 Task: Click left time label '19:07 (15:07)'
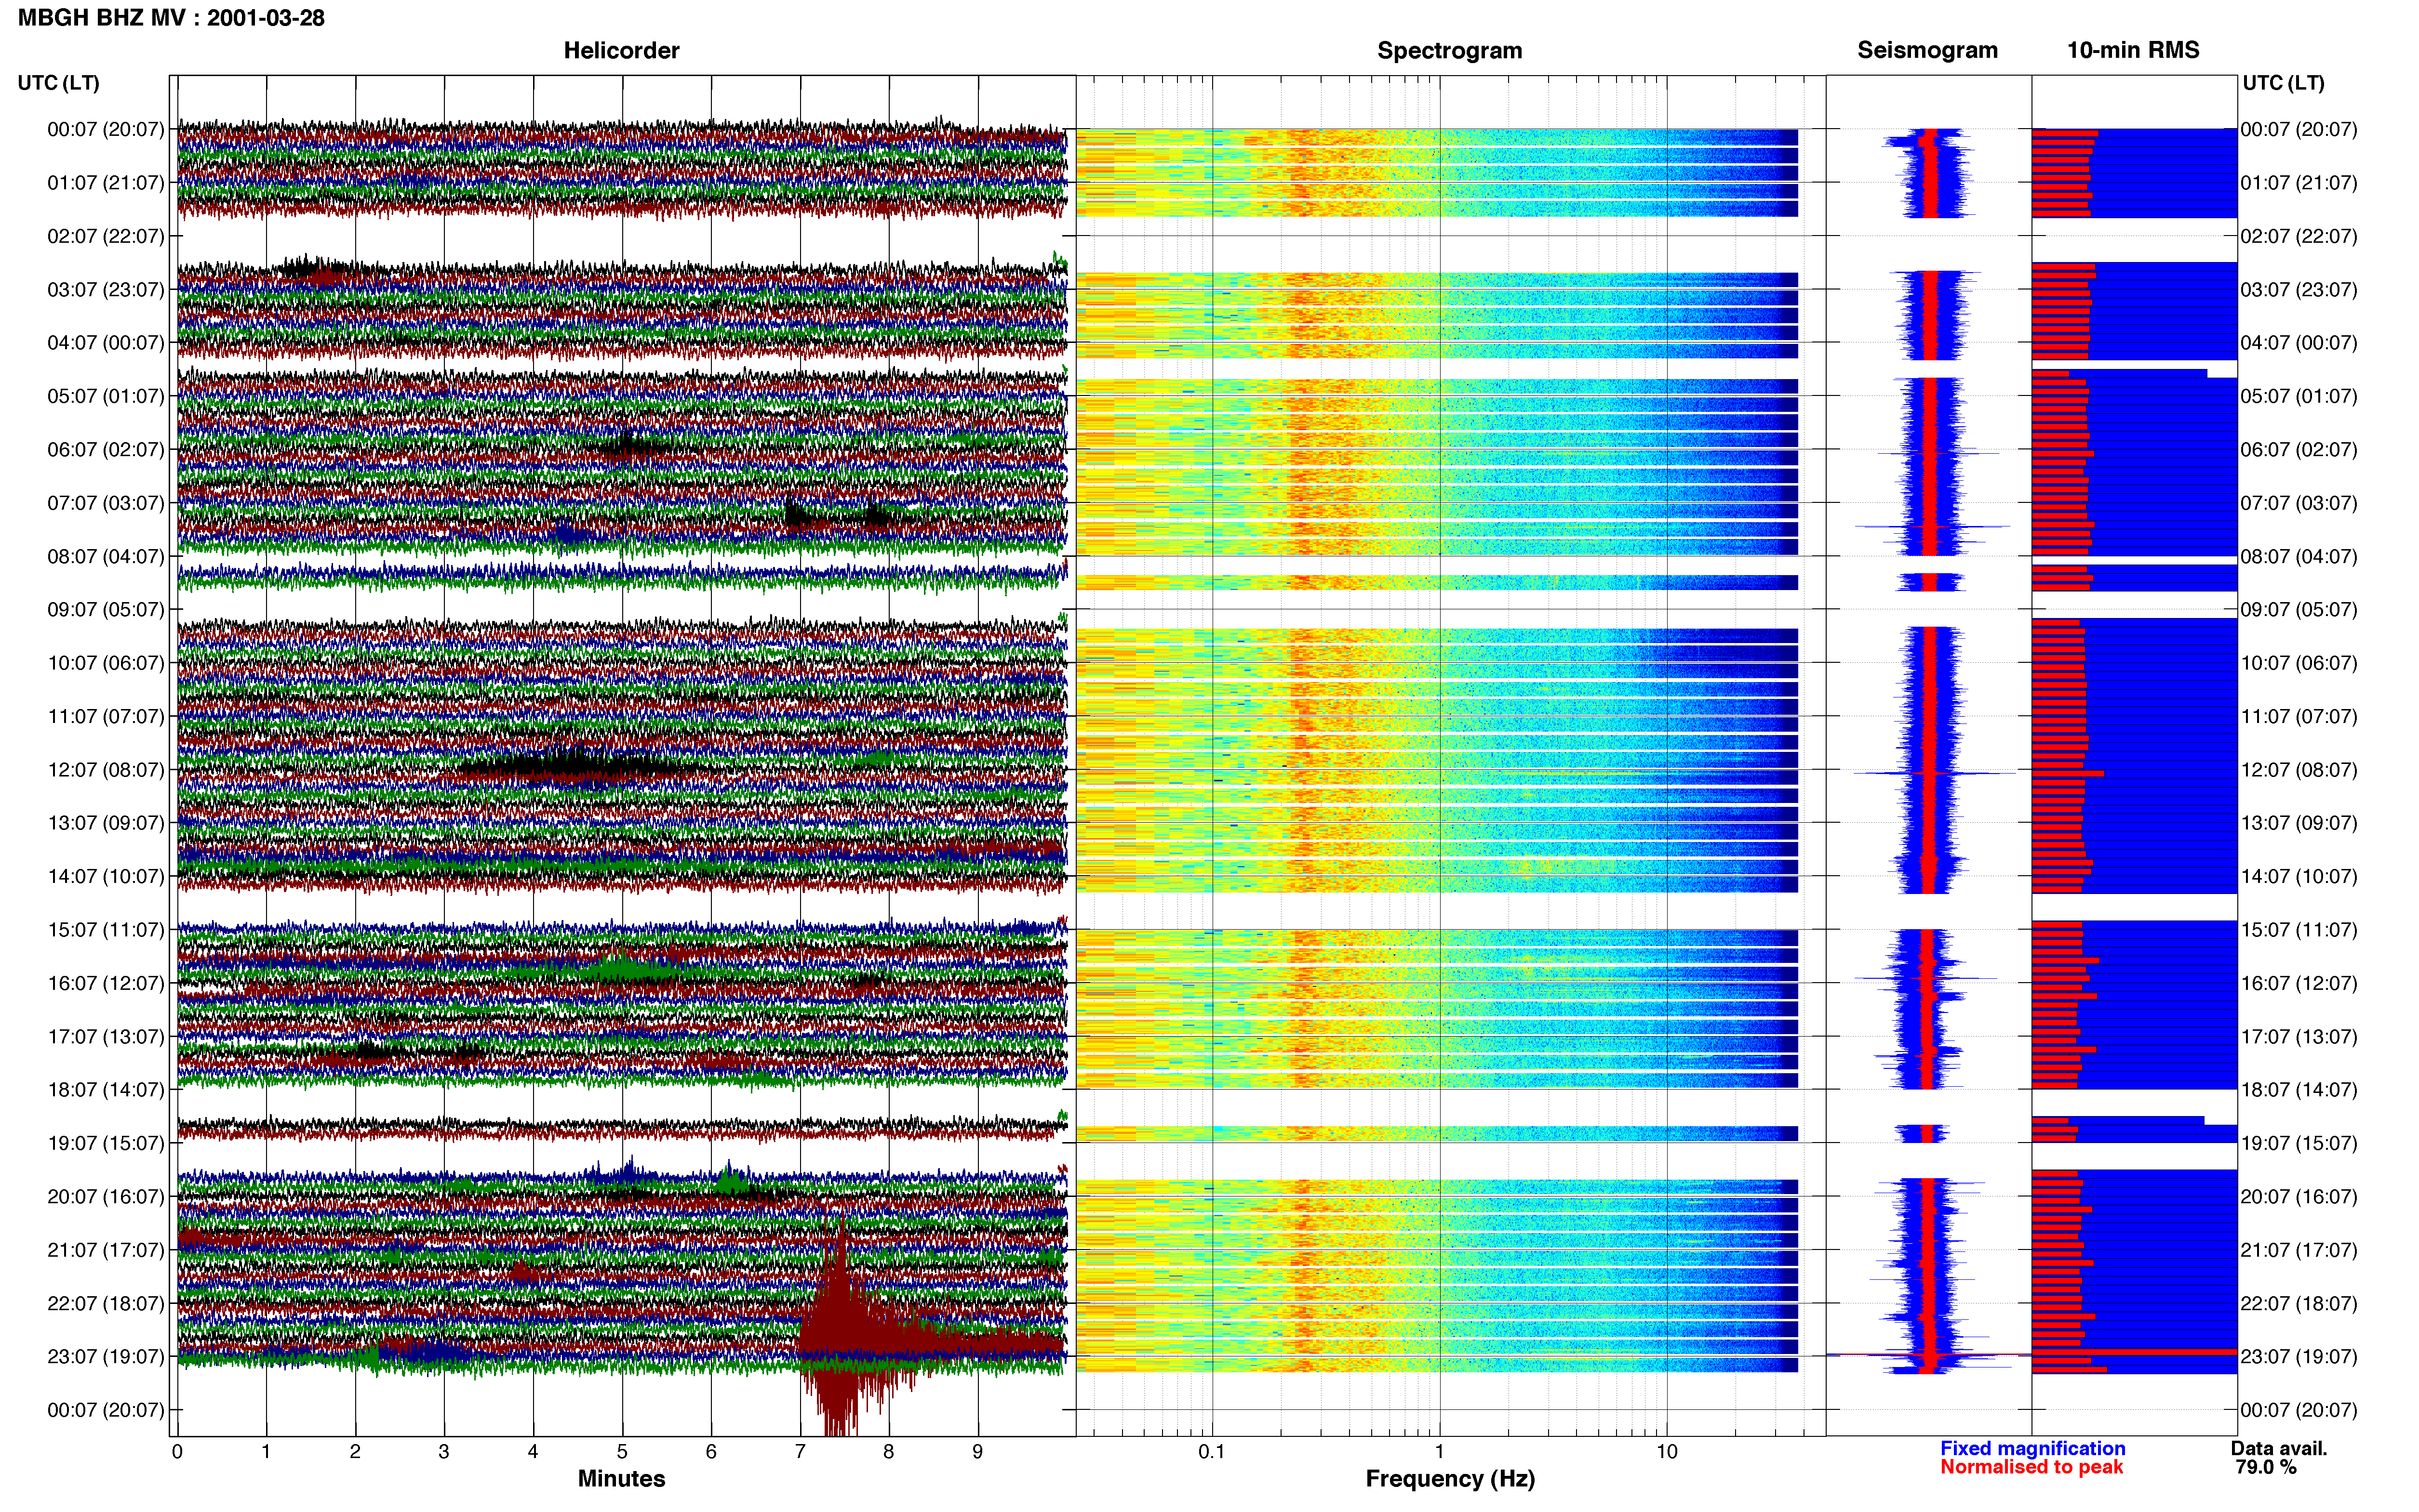click(x=106, y=1143)
